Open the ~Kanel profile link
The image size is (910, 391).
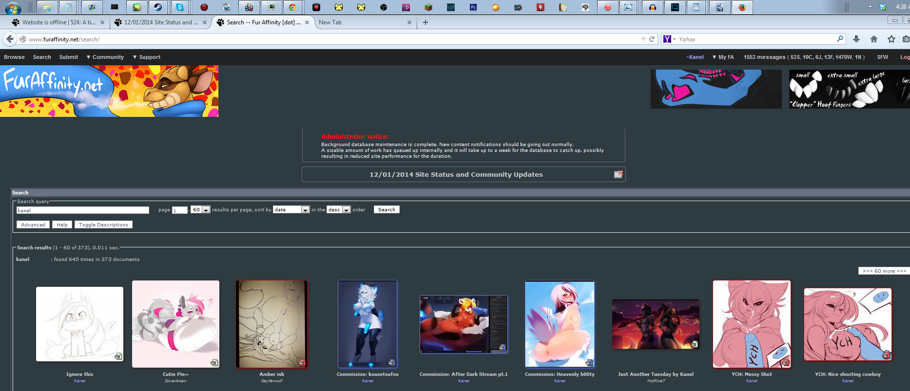coord(695,57)
